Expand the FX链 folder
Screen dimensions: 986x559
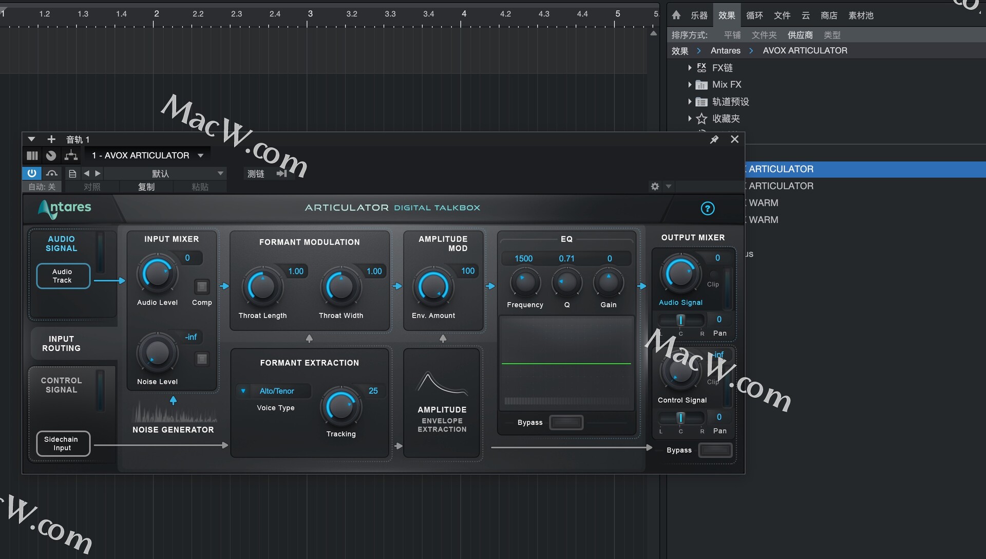pyautogui.click(x=690, y=67)
